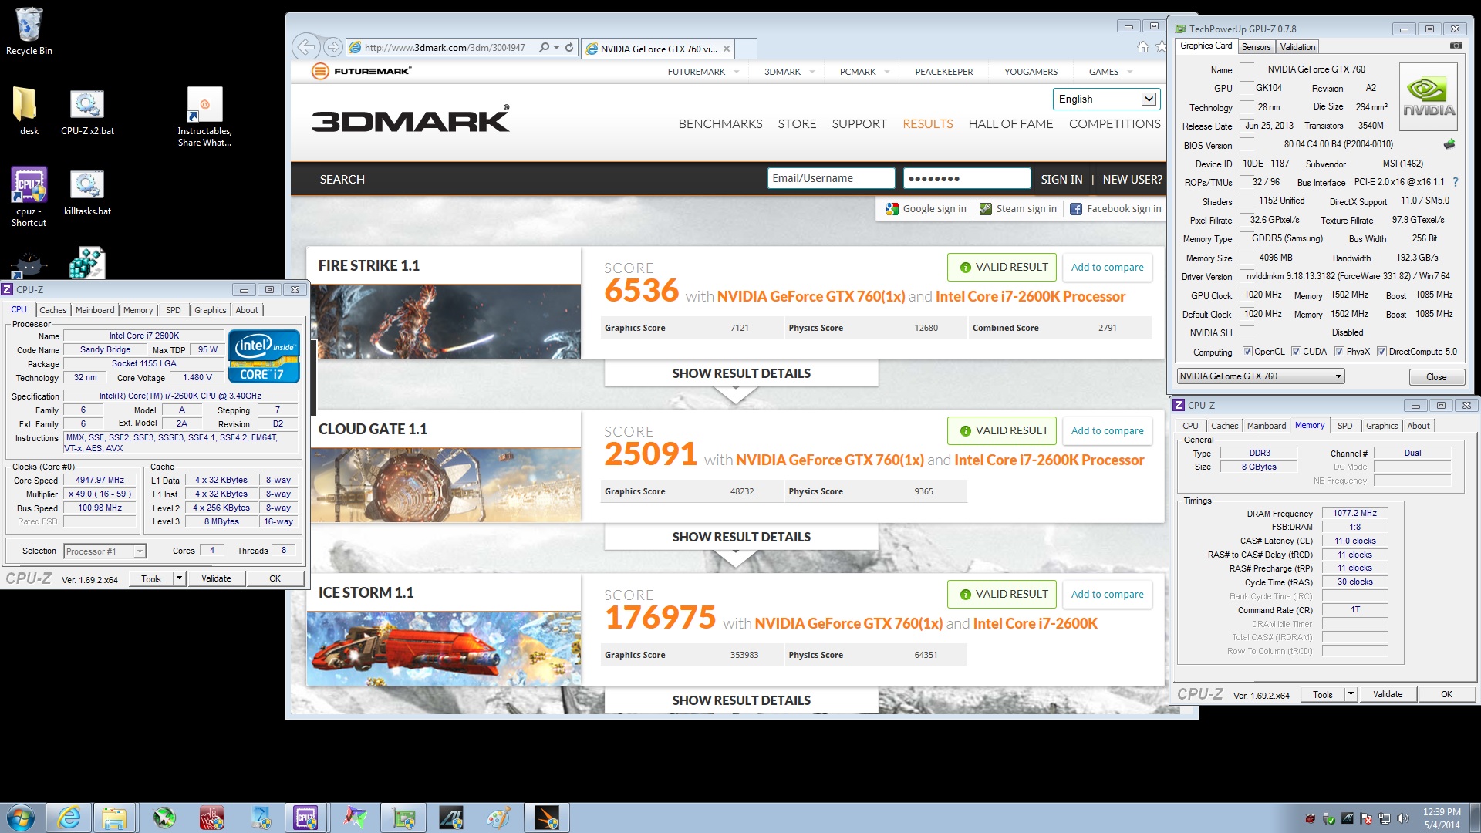Toggle the OpenCL checkbox in GPU-Z
The image size is (1481, 833).
pyautogui.click(x=1247, y=352)
